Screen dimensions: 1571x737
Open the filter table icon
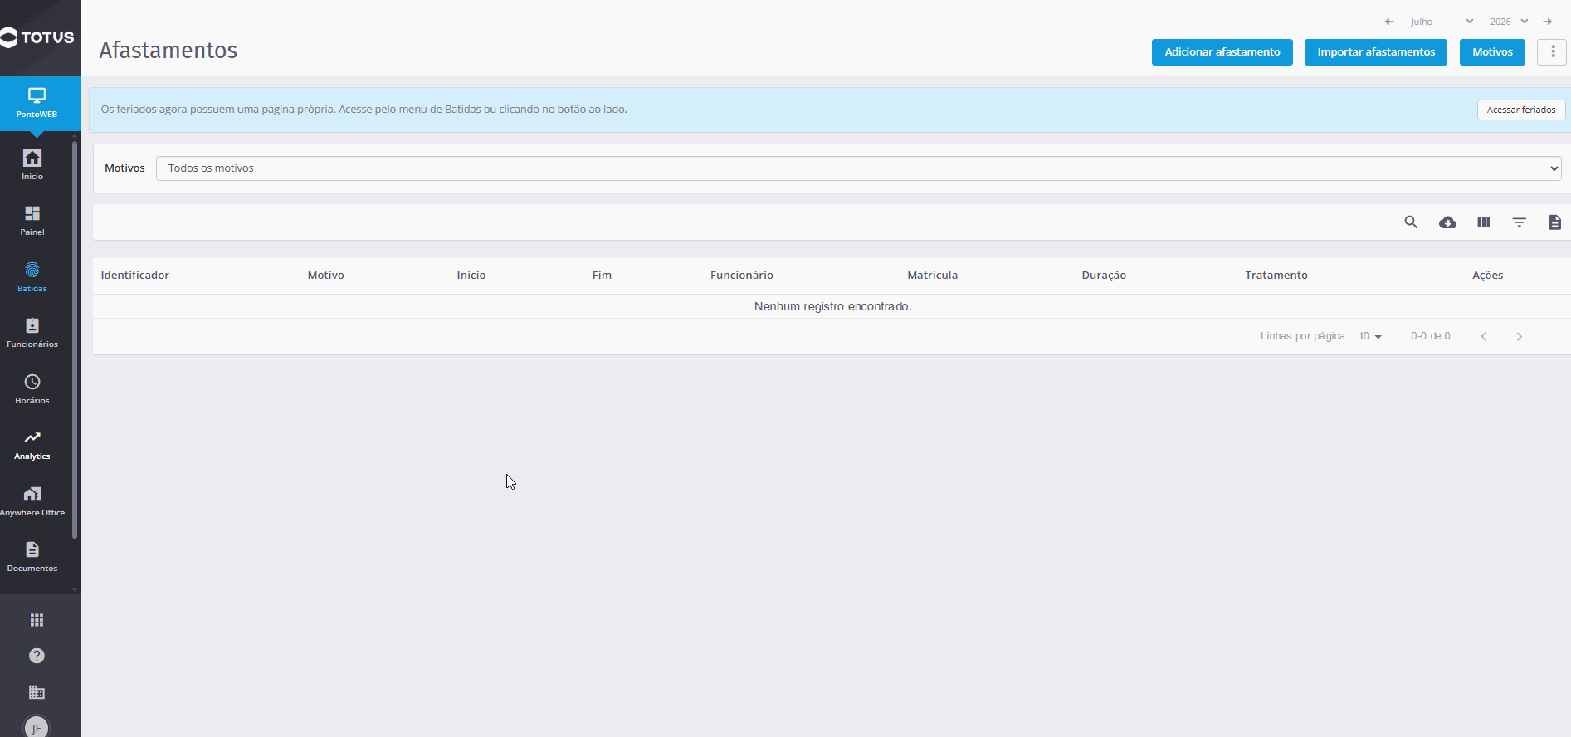tap(1520, 222)
